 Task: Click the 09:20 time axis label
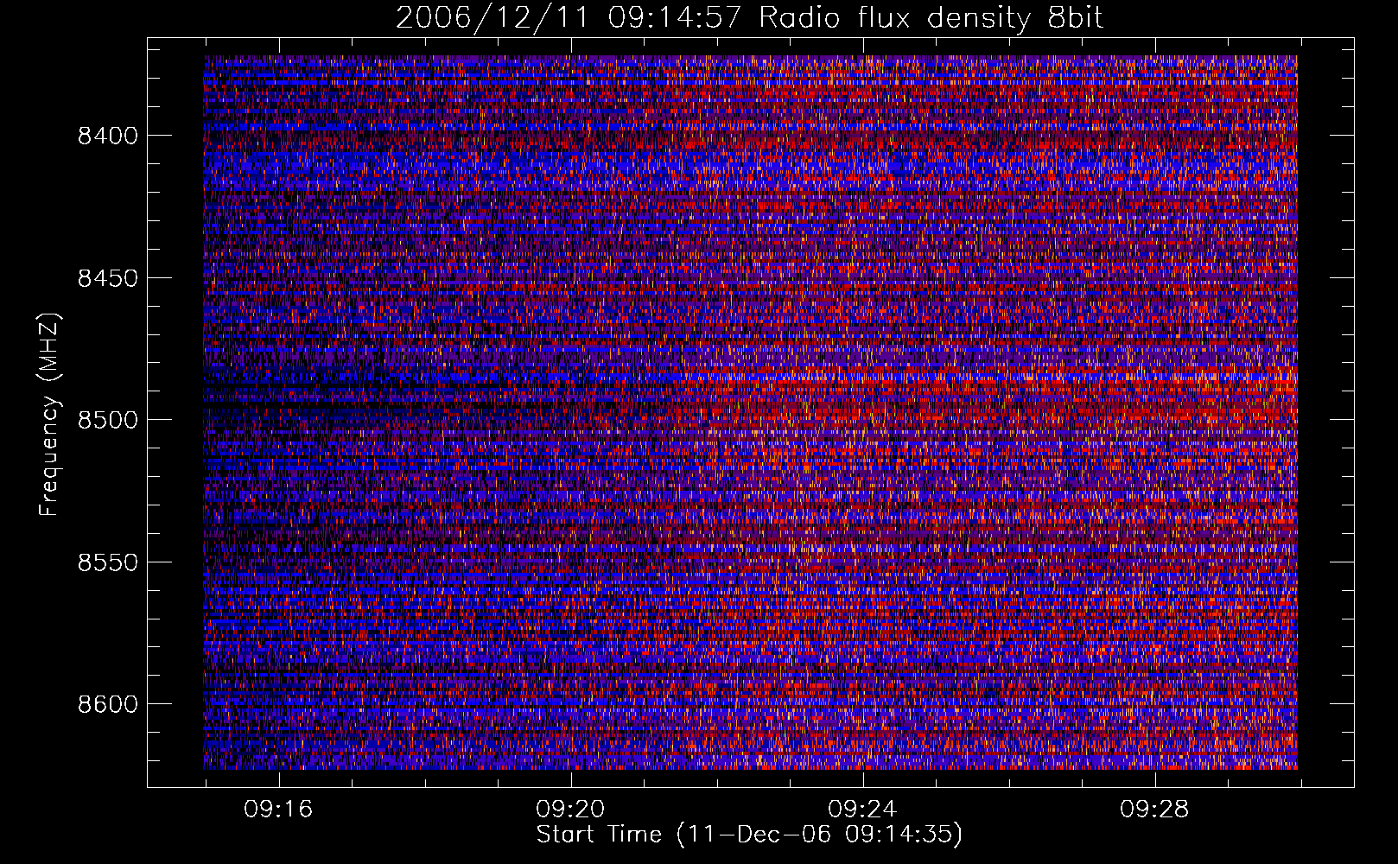[570, 810]
